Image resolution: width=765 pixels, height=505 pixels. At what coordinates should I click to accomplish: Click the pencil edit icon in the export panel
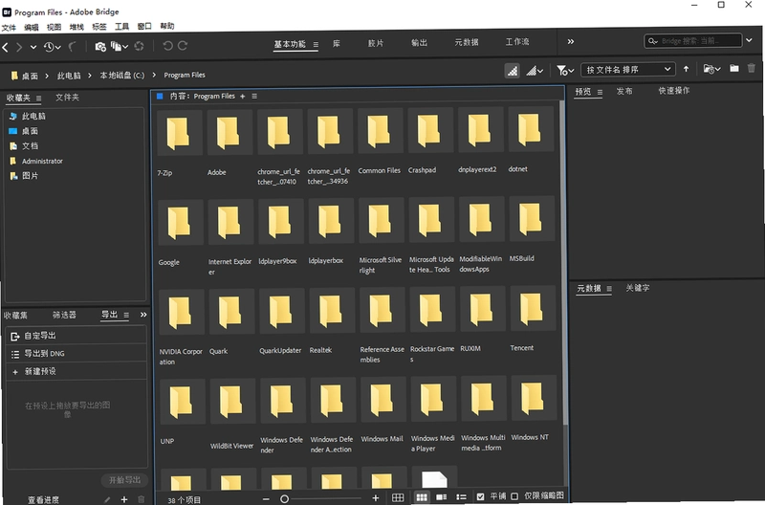[107, 499]
